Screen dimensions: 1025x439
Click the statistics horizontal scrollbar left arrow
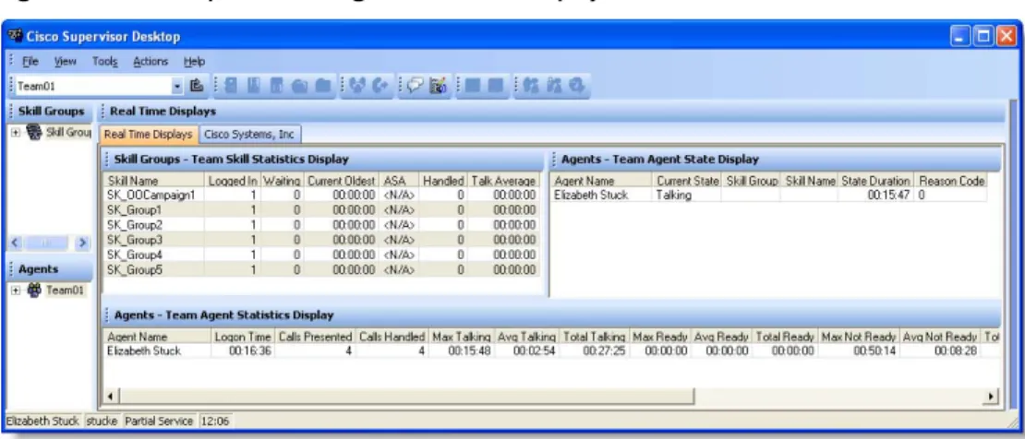[x=111, y=396]
